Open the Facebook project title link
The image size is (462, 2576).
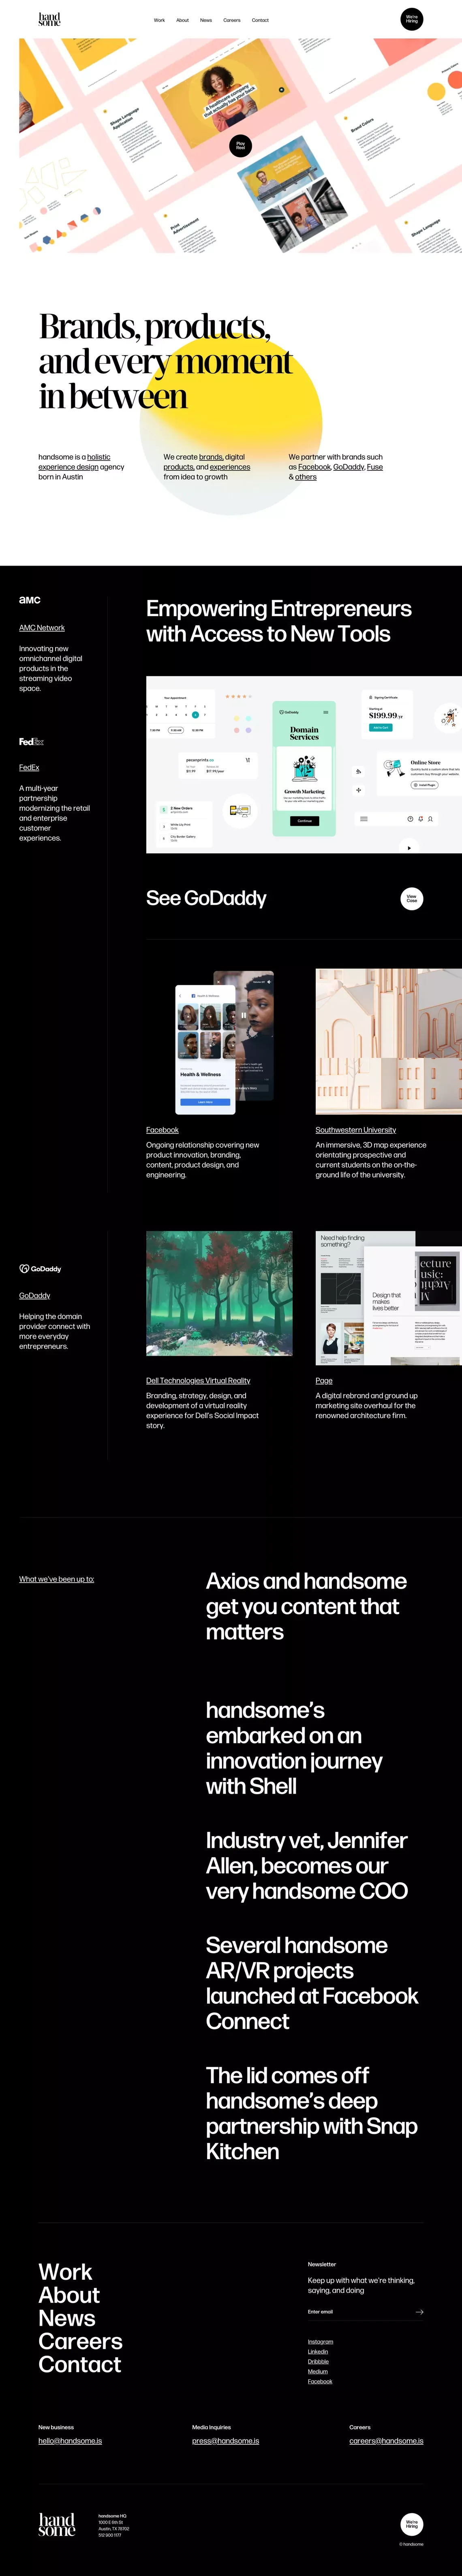click(x=162, y=1130)
